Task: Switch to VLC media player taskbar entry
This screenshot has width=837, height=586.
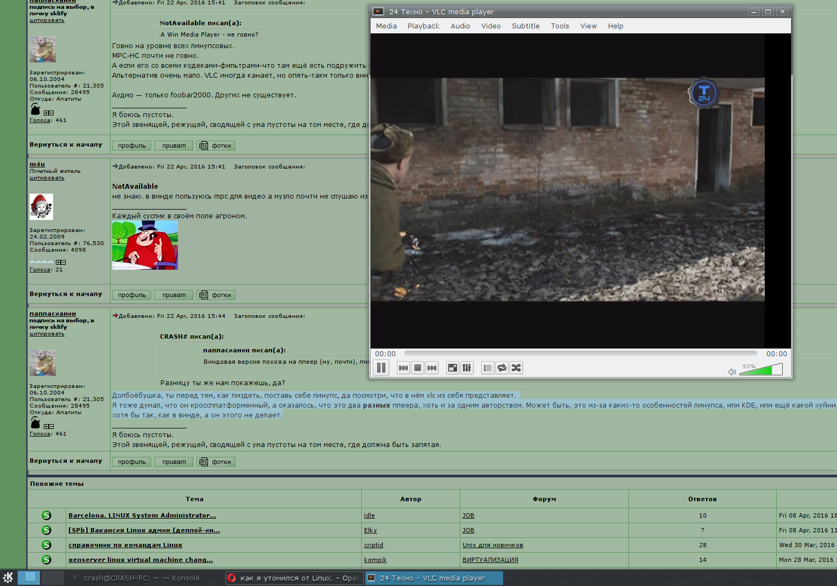Action: [434, 578]
